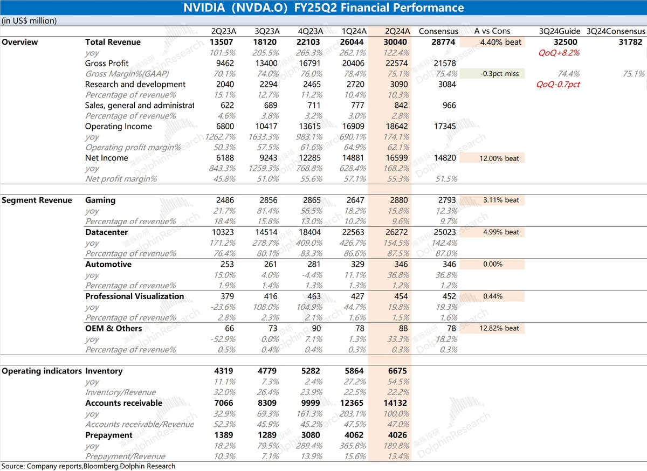This screenshot has width=647, height=471.
Task: Click Accounts receivable value 14132
Action: pyautogui.click(x=396, y=403)
